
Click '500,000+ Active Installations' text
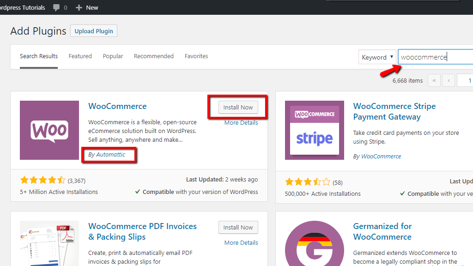pyautogui.click(x=323, y=193)
